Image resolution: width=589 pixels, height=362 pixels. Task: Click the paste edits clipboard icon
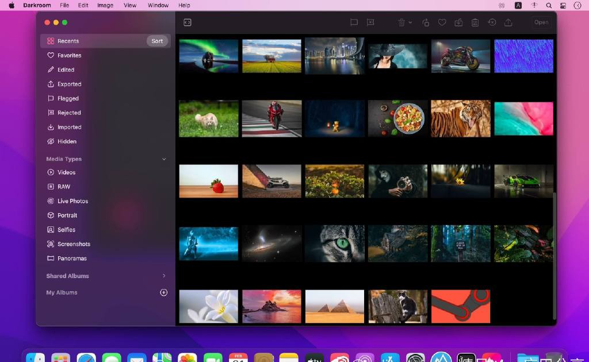point(475,22)
